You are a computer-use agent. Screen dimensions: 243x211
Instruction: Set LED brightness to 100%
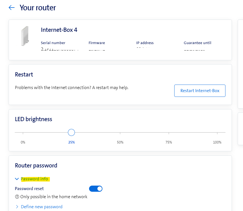(217, 132)
